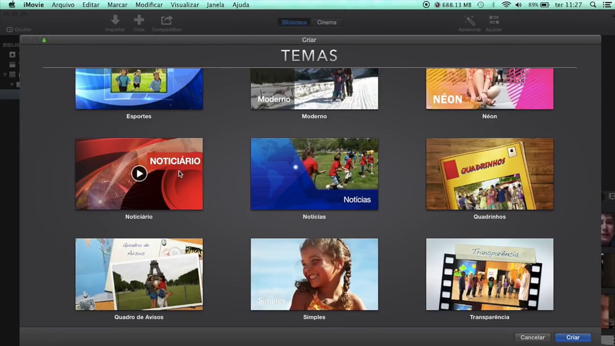Click the Esportes theme name label
Viewport: 615px width, 346px height.
[x=139, y=116]
